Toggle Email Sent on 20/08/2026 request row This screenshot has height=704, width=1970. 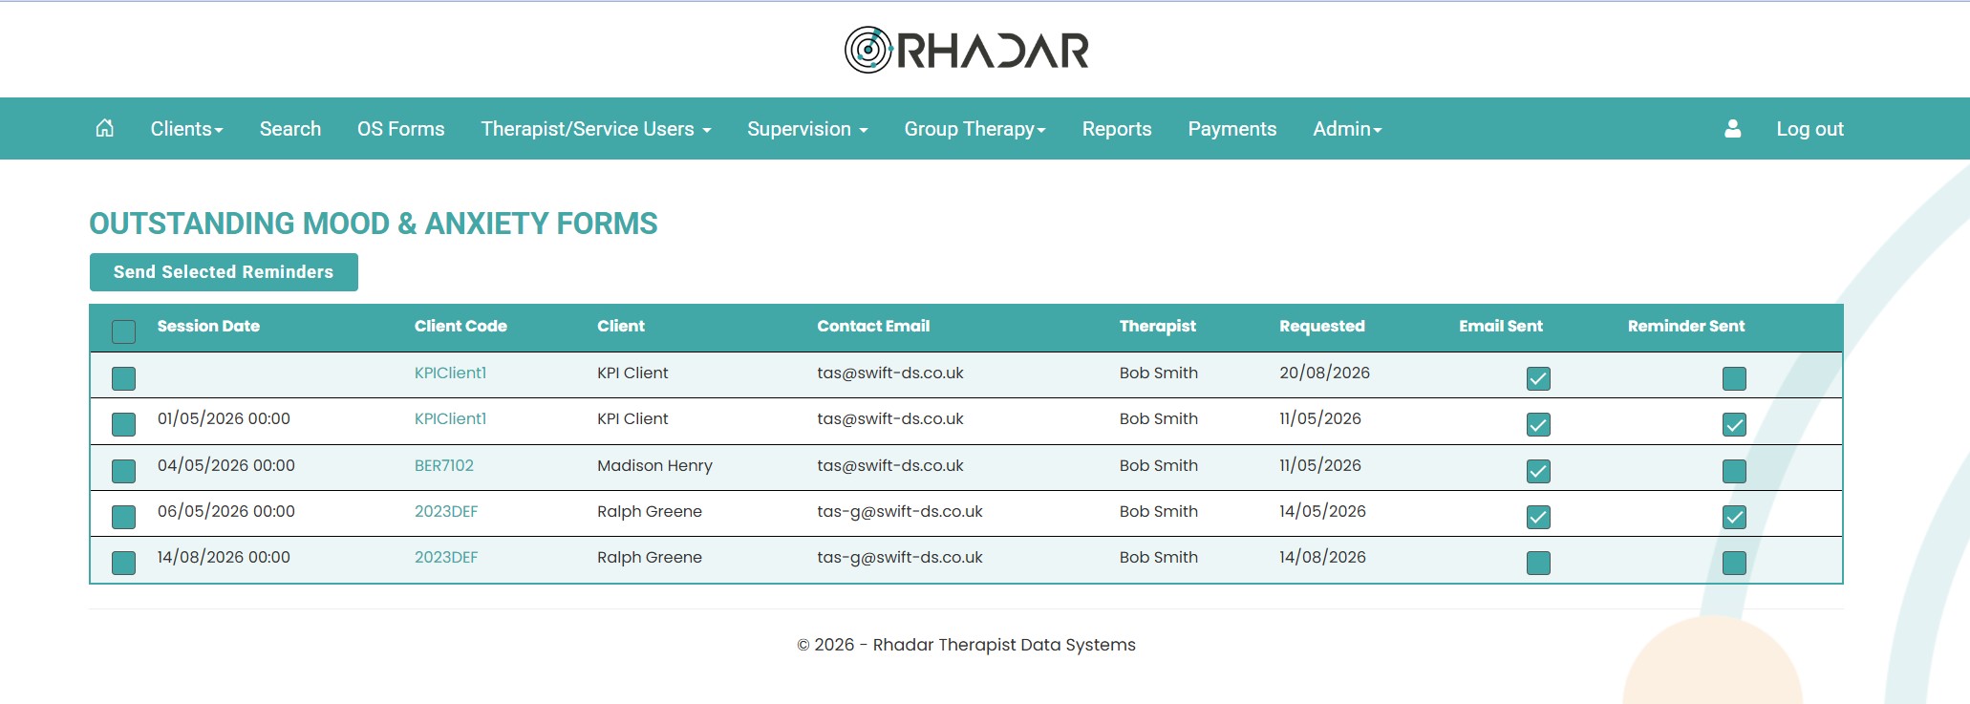1538,378
